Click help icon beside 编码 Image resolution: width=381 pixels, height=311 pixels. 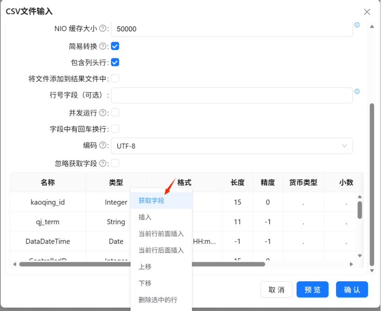(x=103, y=145)
